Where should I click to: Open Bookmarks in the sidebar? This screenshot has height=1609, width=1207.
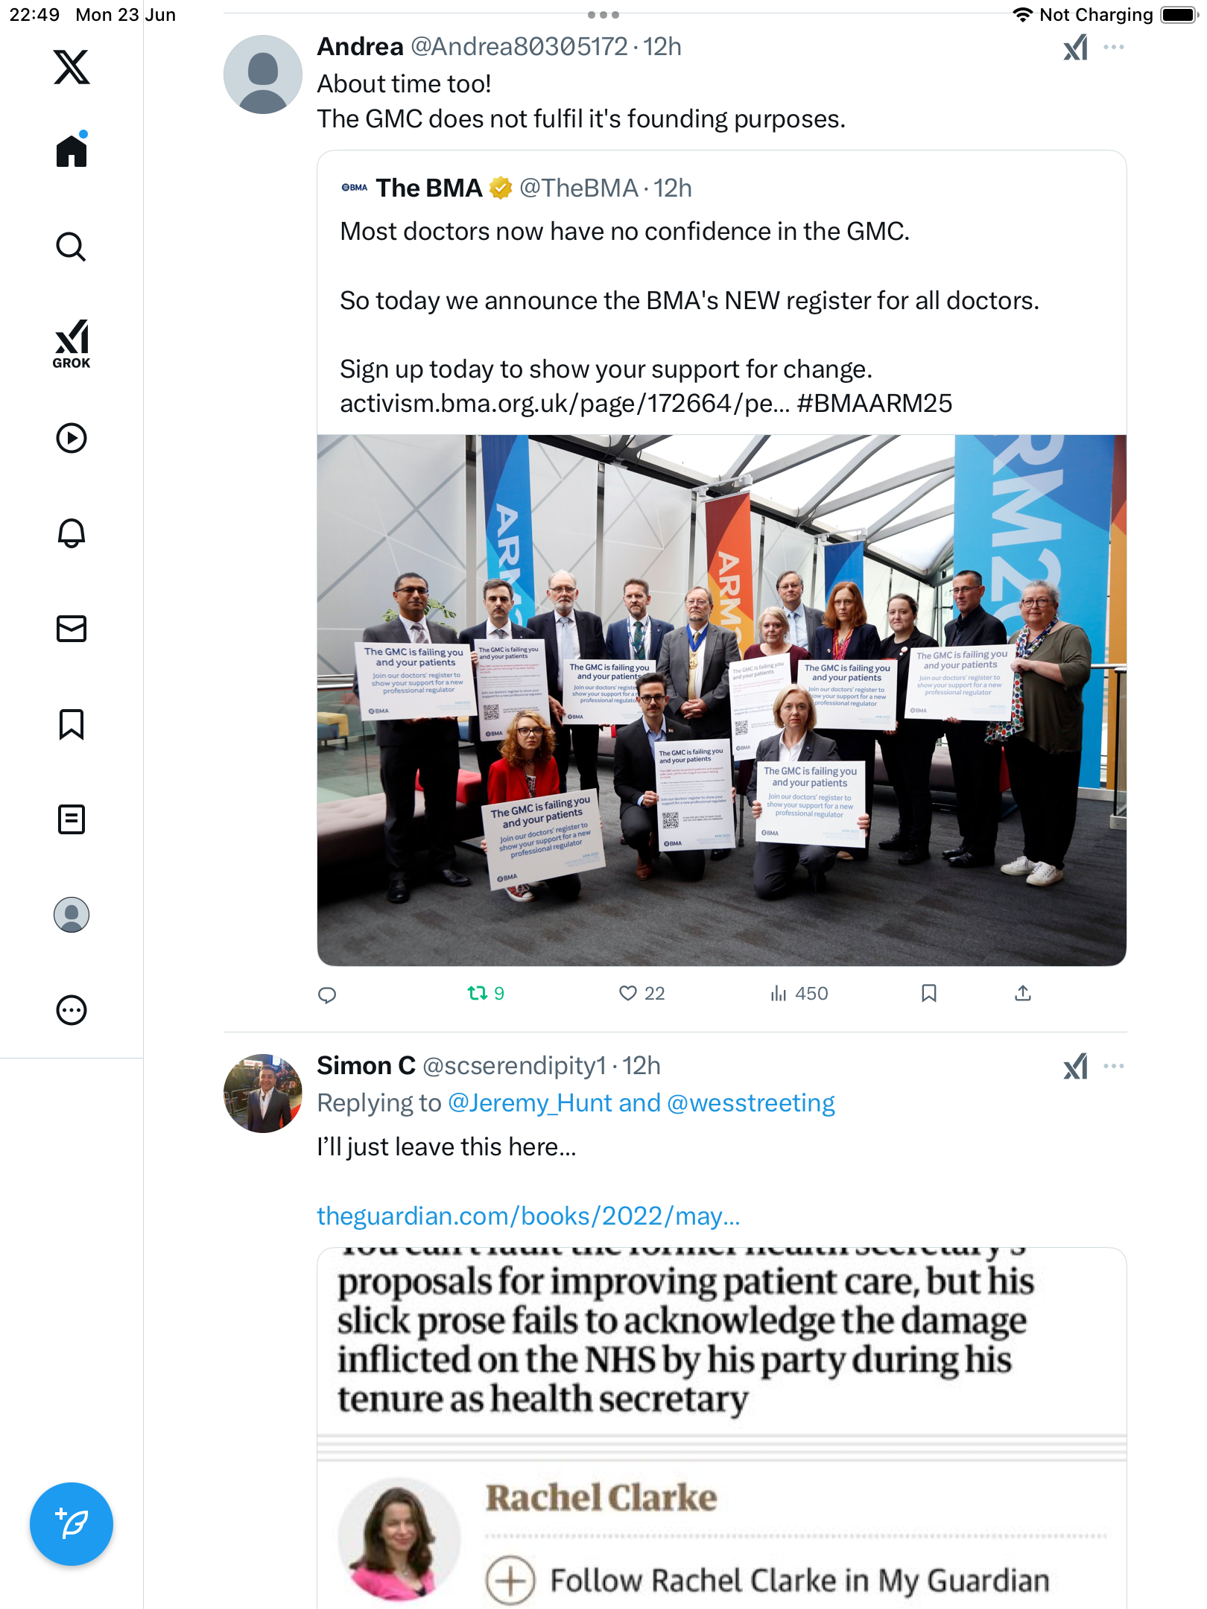[72, 724]
